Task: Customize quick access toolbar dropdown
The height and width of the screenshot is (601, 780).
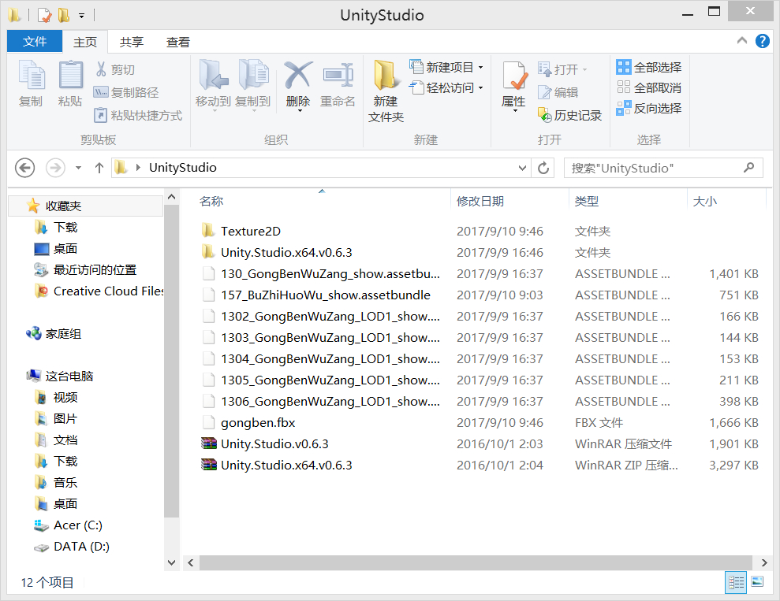Action: pos(81,16)
